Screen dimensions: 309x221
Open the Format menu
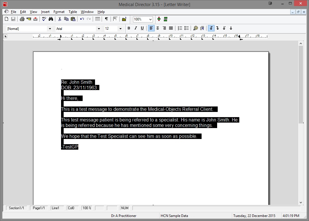59,12
